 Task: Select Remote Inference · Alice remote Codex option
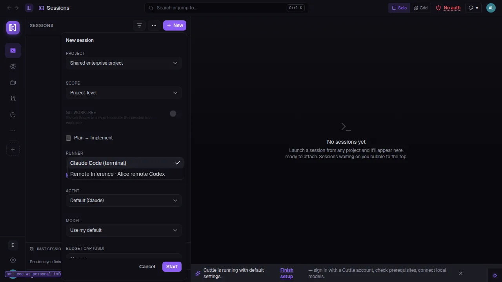[x=125, y=174]
